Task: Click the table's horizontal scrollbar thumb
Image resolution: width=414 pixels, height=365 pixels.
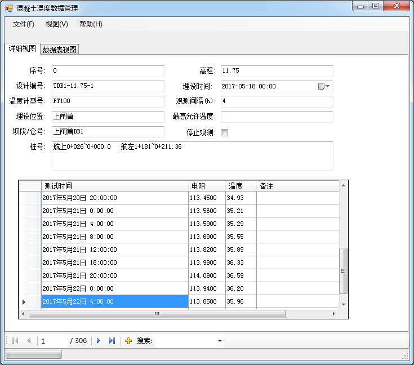Action: (x=157, y=314)
